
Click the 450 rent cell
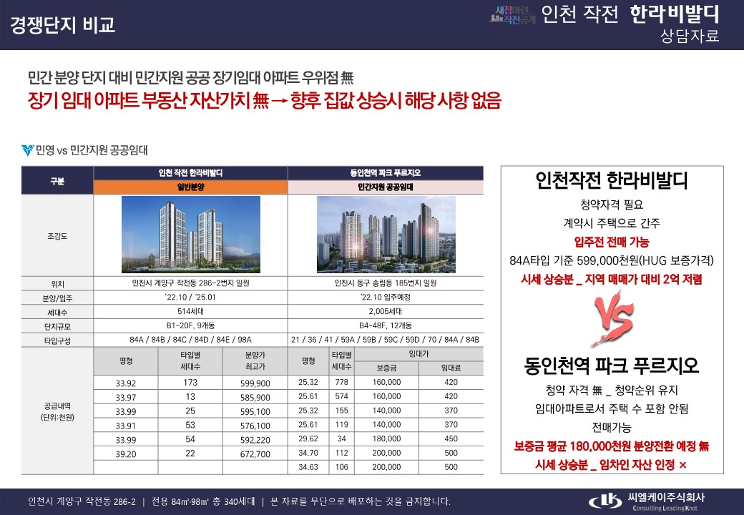point(451,439)
